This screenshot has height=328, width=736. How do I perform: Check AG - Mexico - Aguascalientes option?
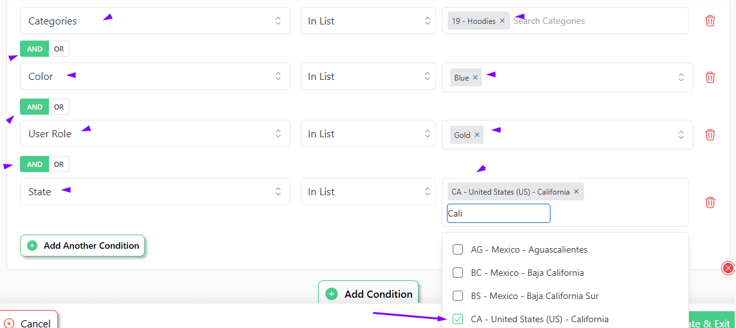(458, 249)
